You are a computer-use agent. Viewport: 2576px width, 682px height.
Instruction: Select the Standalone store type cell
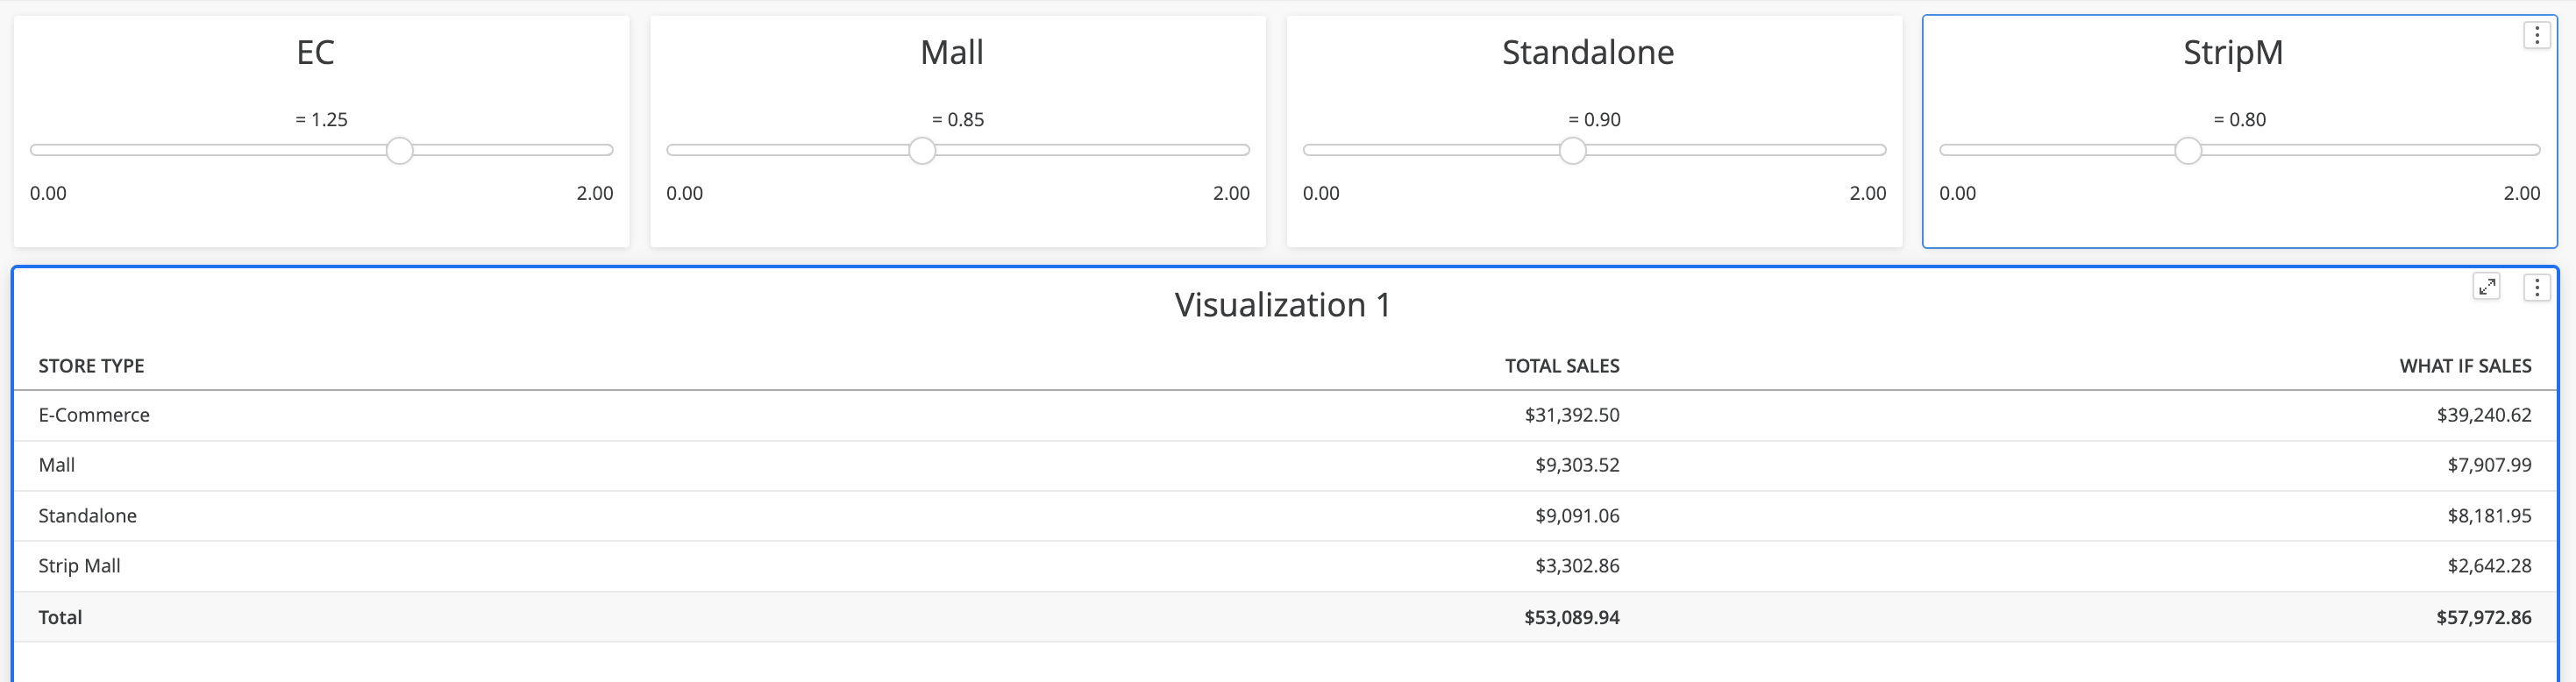click(88, 516)
